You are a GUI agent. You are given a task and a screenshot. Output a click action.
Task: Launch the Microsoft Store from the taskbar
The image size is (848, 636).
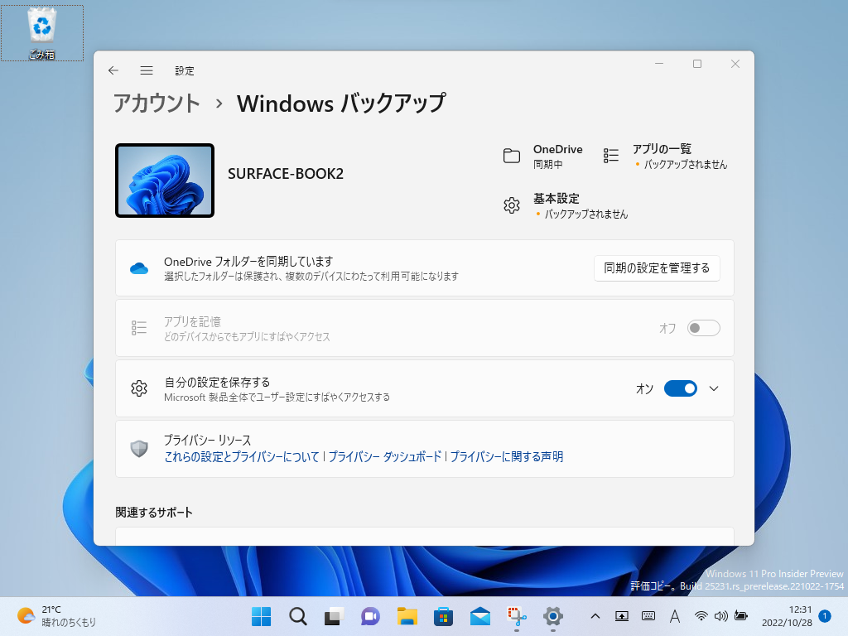click(444, 616)
